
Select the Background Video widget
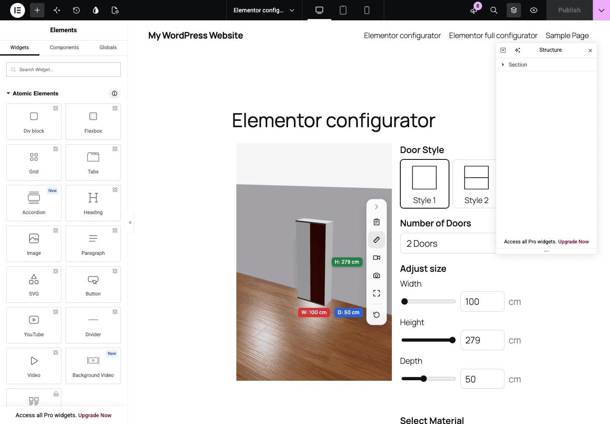pos(93,366)
